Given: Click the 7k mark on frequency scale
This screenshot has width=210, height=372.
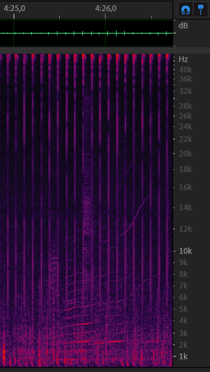Looking at the screenshot, I should (183, 286).
